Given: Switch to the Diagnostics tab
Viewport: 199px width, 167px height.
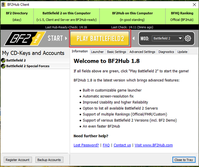Looking at the screenshot, I should tap(166, 52).
